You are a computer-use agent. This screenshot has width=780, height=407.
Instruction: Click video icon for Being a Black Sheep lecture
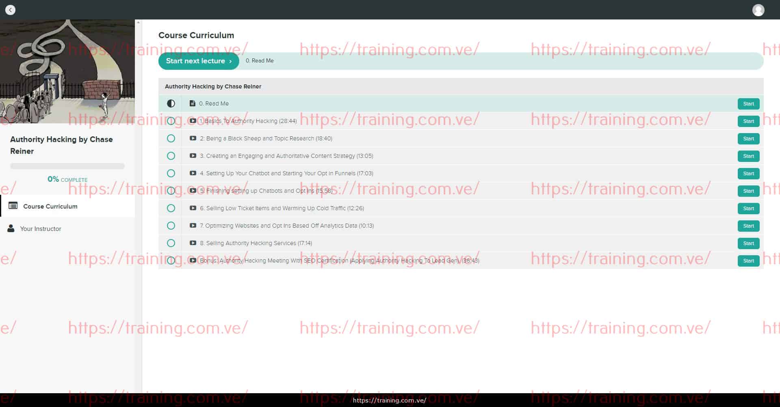pos(193,138)
